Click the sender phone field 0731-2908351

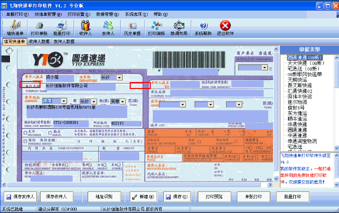(71, 123)
